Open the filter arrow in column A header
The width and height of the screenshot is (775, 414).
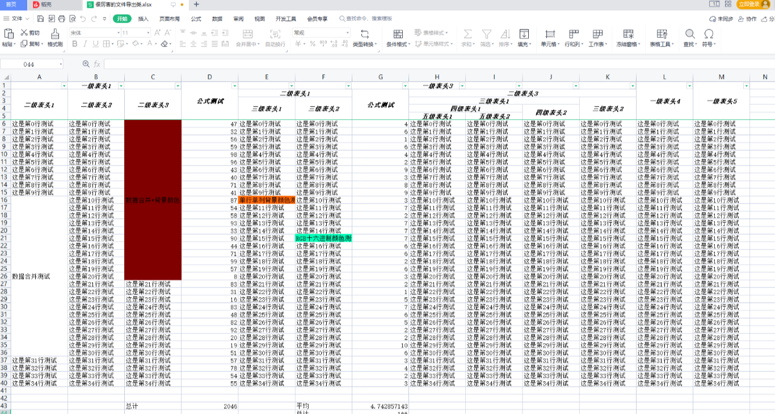tap(64, 86)
